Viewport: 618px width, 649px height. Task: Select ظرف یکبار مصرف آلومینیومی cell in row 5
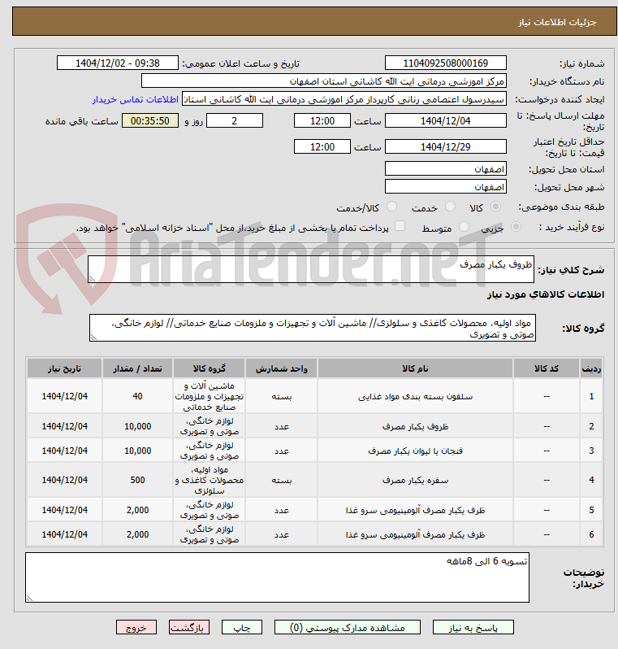point(415,510)
